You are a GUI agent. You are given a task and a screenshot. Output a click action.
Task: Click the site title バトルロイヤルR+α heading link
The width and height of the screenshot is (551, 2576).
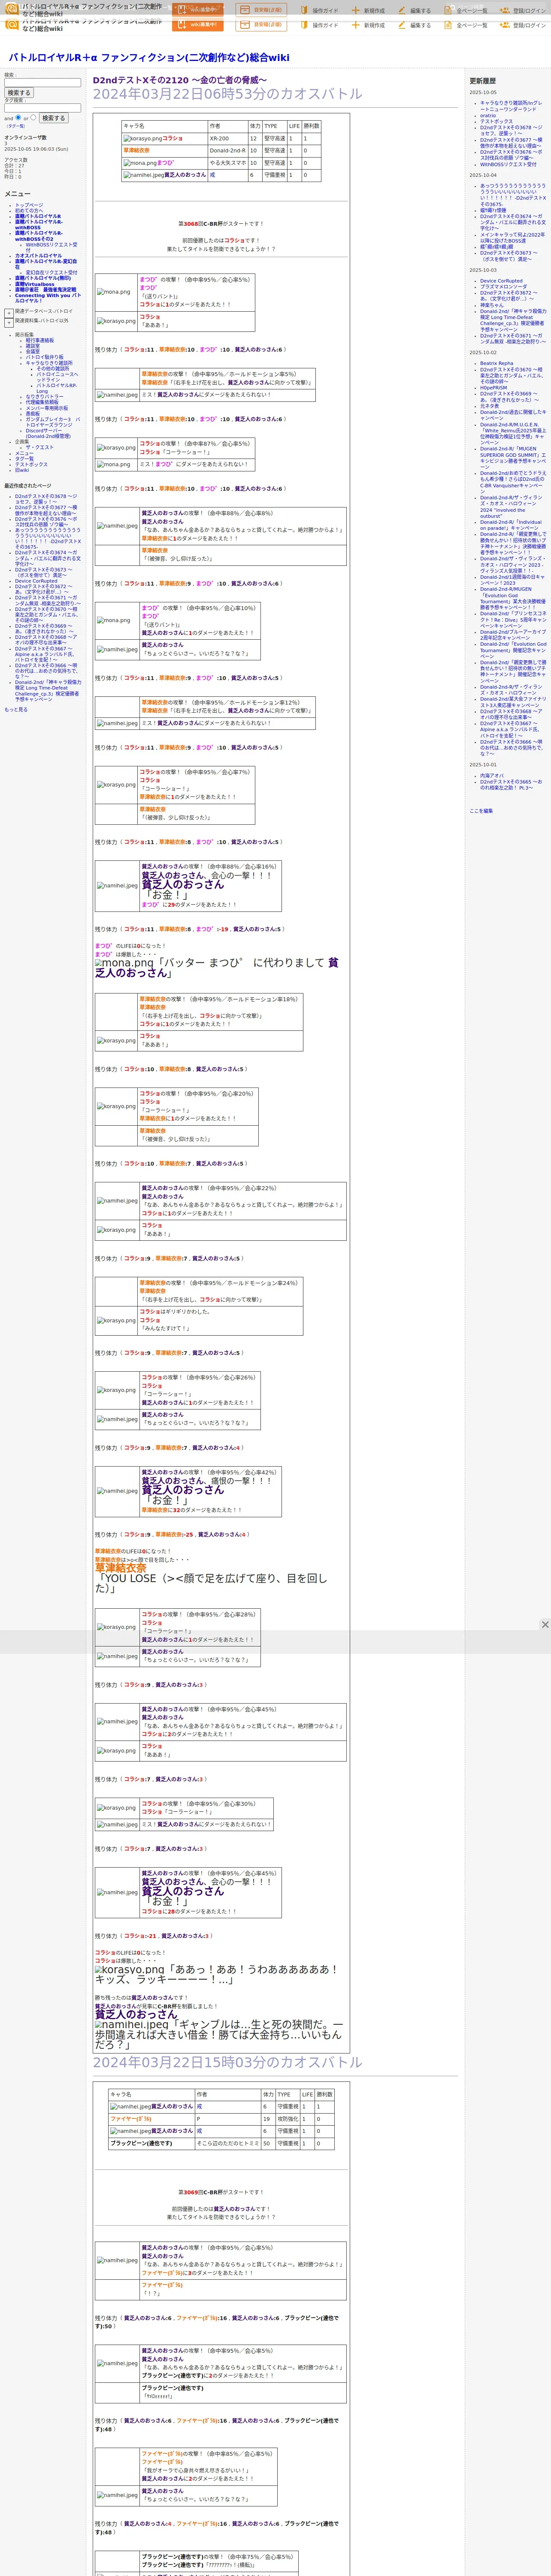[149, 58]
